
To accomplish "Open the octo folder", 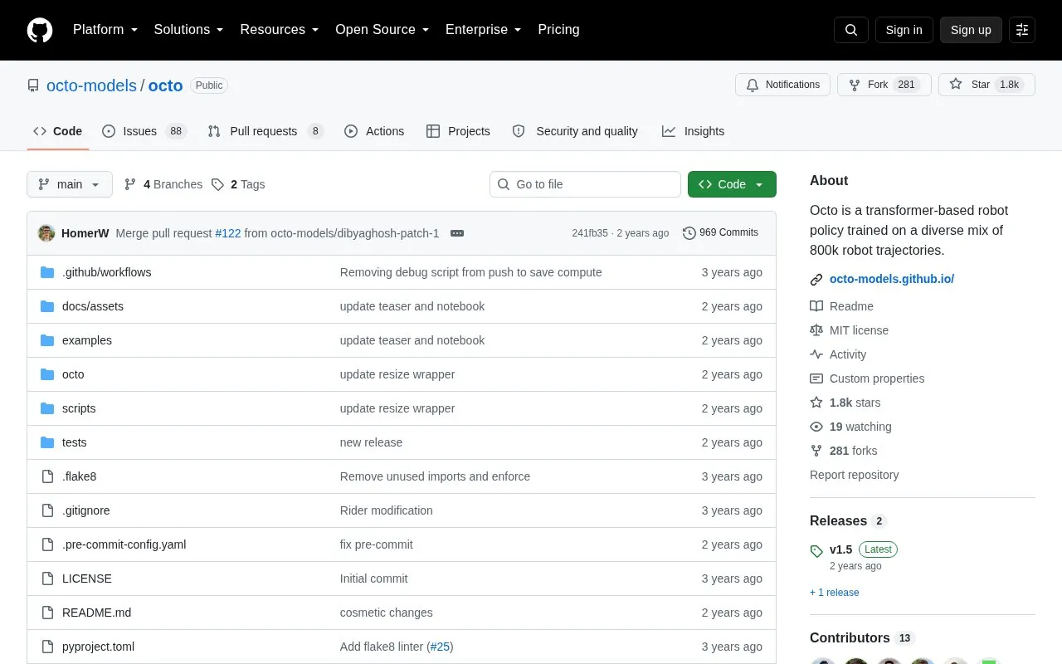I will [73, 374].
